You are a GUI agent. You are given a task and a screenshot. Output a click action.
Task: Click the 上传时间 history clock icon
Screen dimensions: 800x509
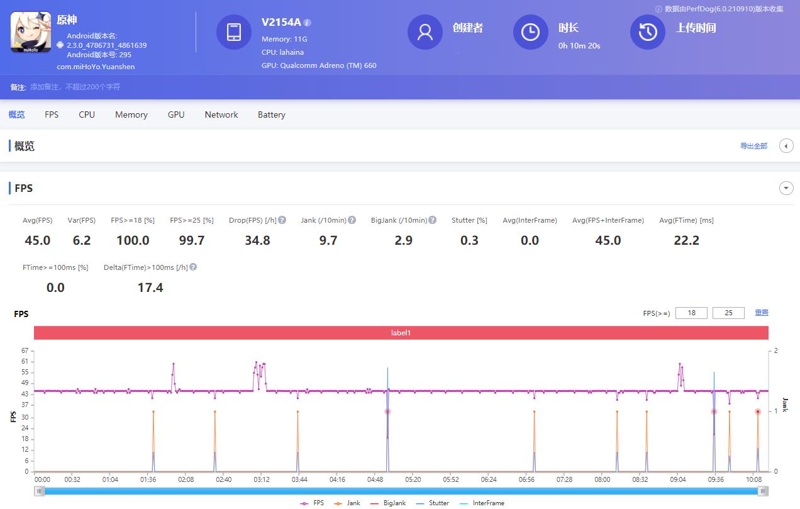pyautogui.click(x=647, y=32)
